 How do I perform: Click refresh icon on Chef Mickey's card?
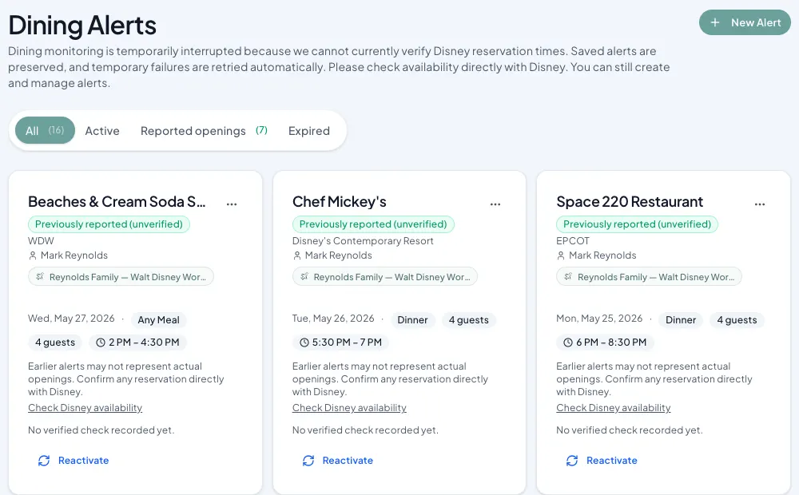(308, 461)
